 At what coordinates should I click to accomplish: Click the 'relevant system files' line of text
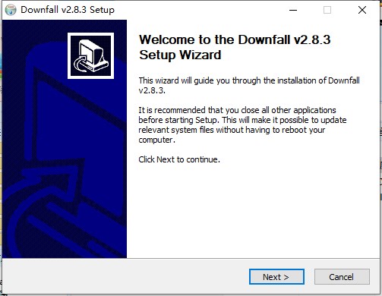tap(232, 130)
